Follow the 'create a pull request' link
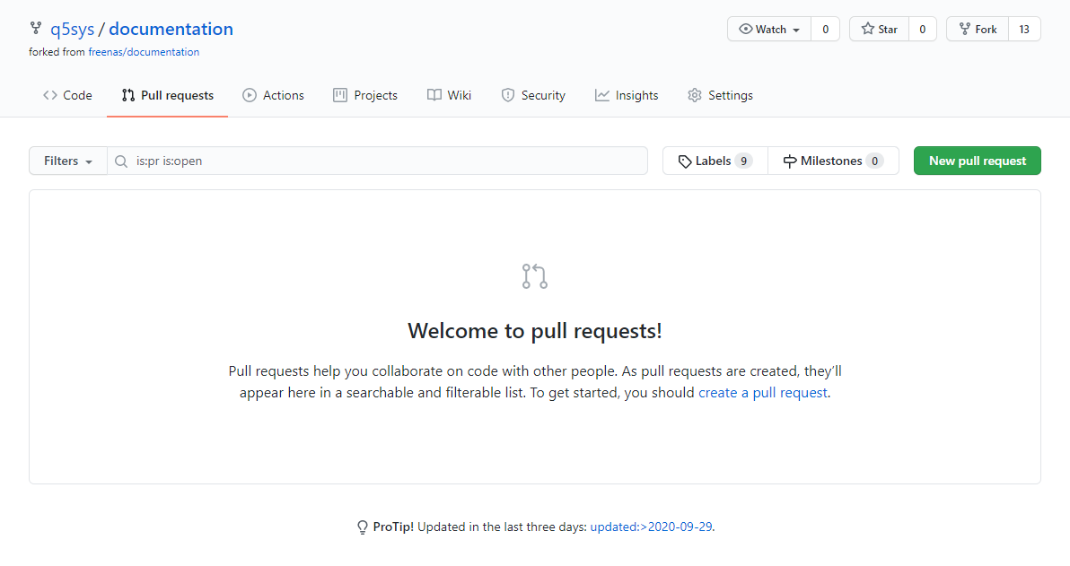The width and height of the screenshot is (1070, 566). click(x=763, y=393)
